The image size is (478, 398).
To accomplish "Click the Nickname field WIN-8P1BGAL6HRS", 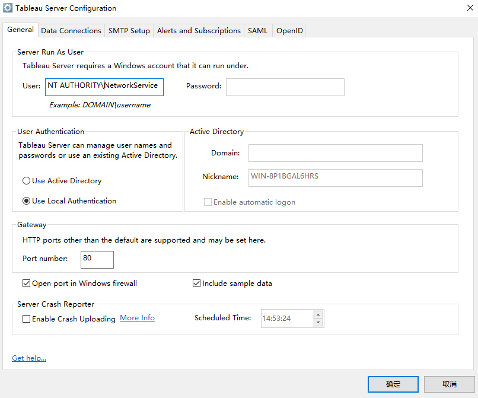I will [335, 178].
